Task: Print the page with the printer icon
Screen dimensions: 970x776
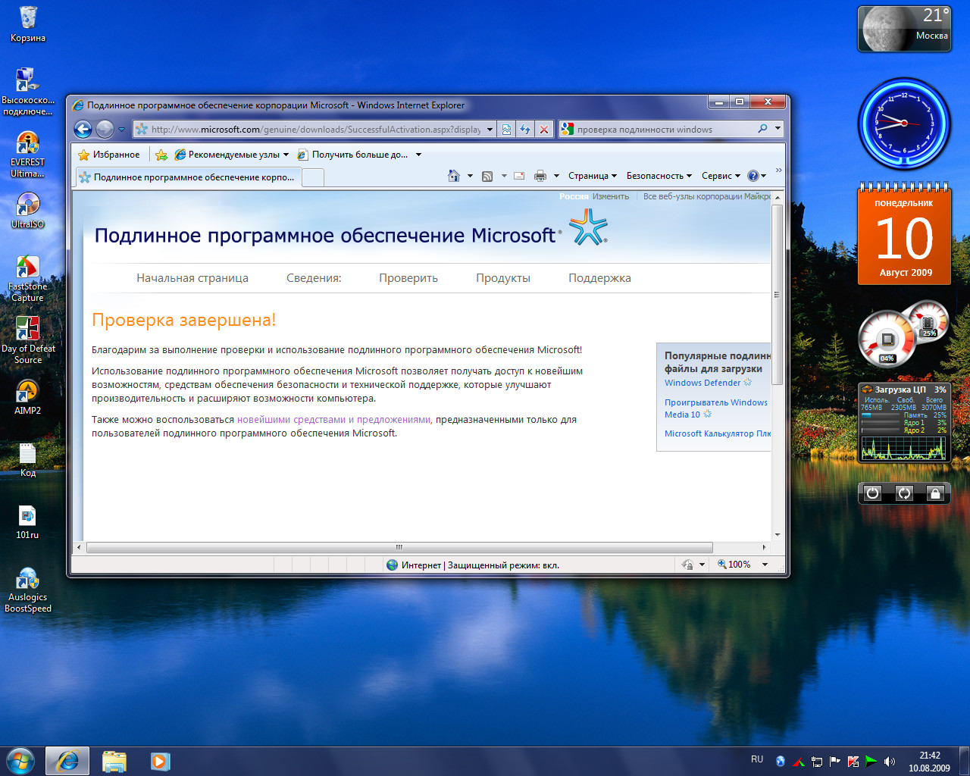Action: pos(540,176)
